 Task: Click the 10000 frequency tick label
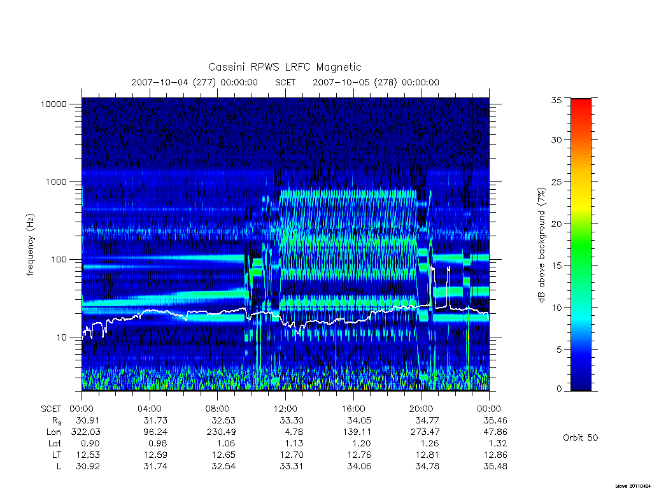coord(53,104)
